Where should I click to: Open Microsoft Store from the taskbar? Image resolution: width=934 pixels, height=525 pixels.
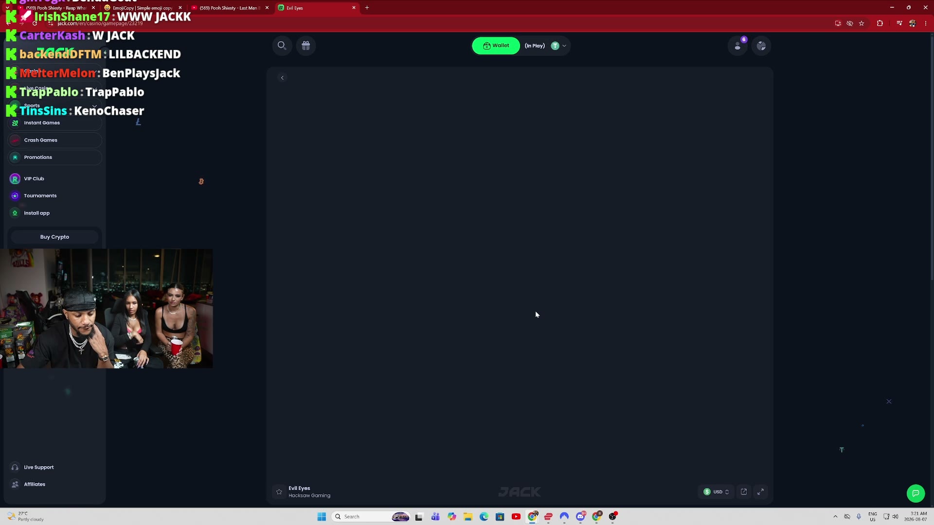(500, 517)
